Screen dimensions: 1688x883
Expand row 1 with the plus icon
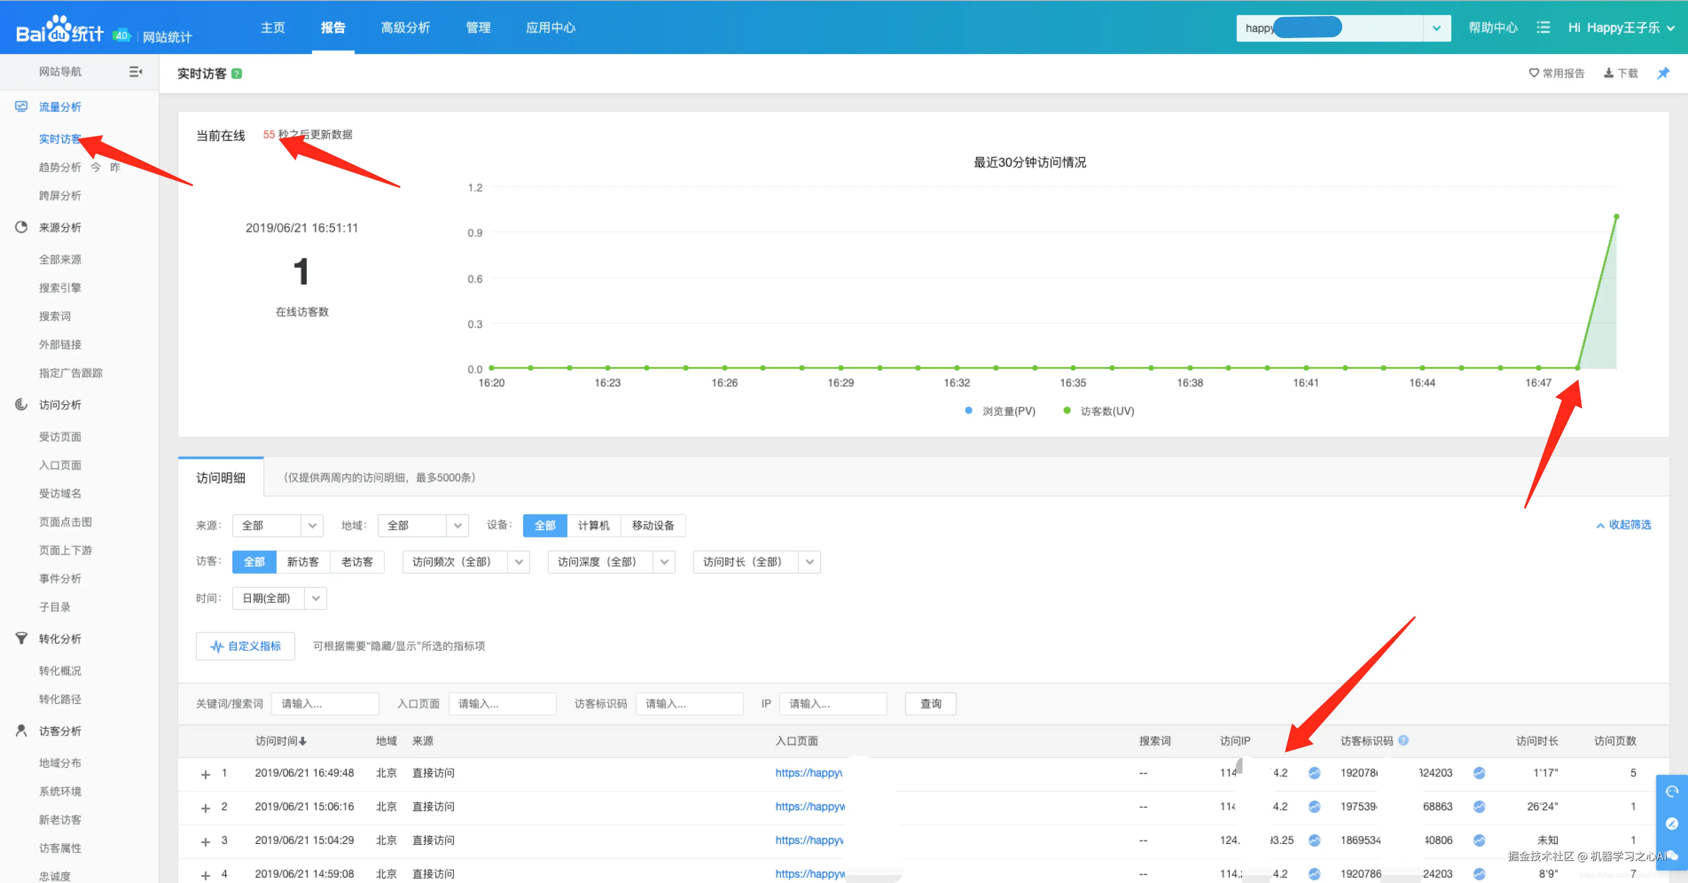tap(205, 774)
